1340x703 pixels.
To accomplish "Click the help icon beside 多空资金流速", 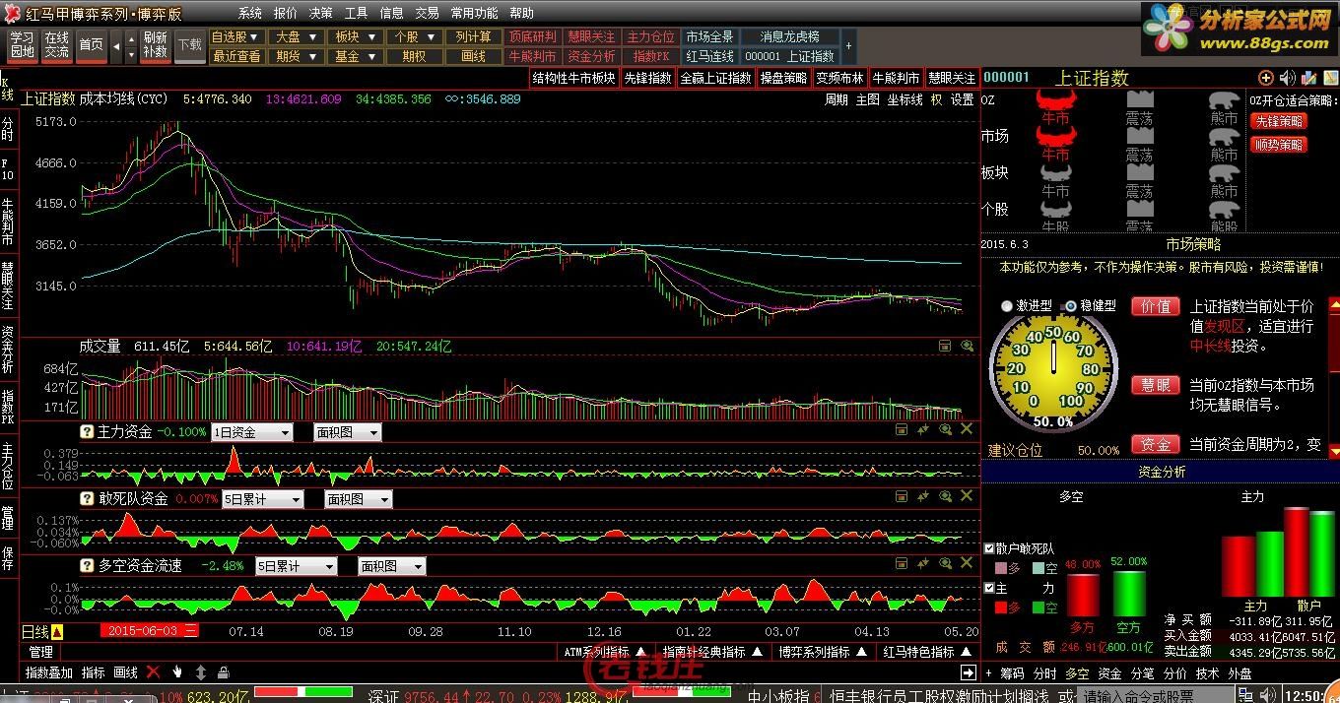I will (87, 566).
